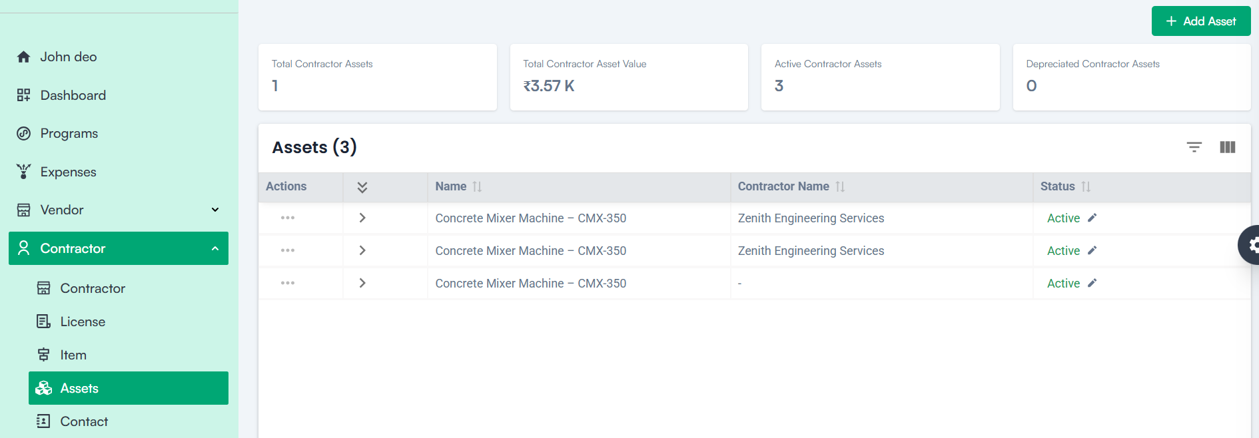Sort by Name using the sort arrows
Screen dimensions: 1259x438
coord(477,187)
